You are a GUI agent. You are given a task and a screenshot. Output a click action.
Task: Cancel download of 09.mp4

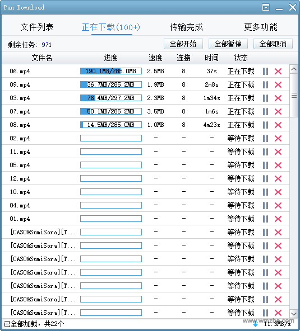tap(278, 84)
